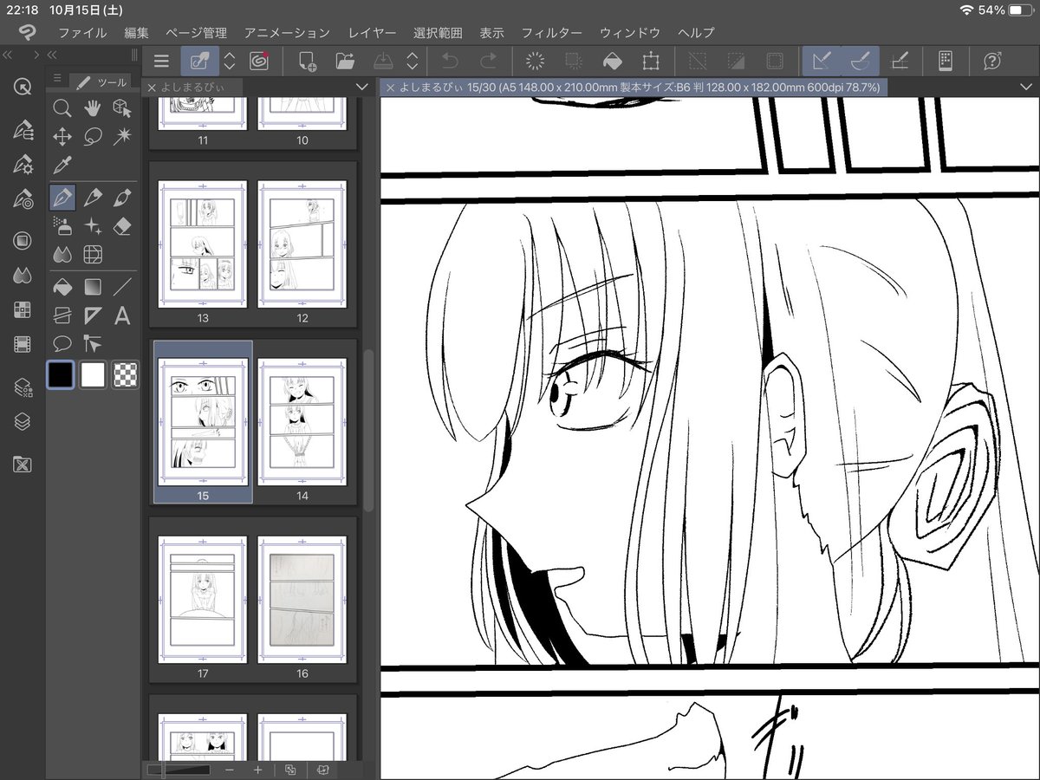Select the Hand move tool
This screenshot has width=1040, height=780.
click(x=93, y=108)
